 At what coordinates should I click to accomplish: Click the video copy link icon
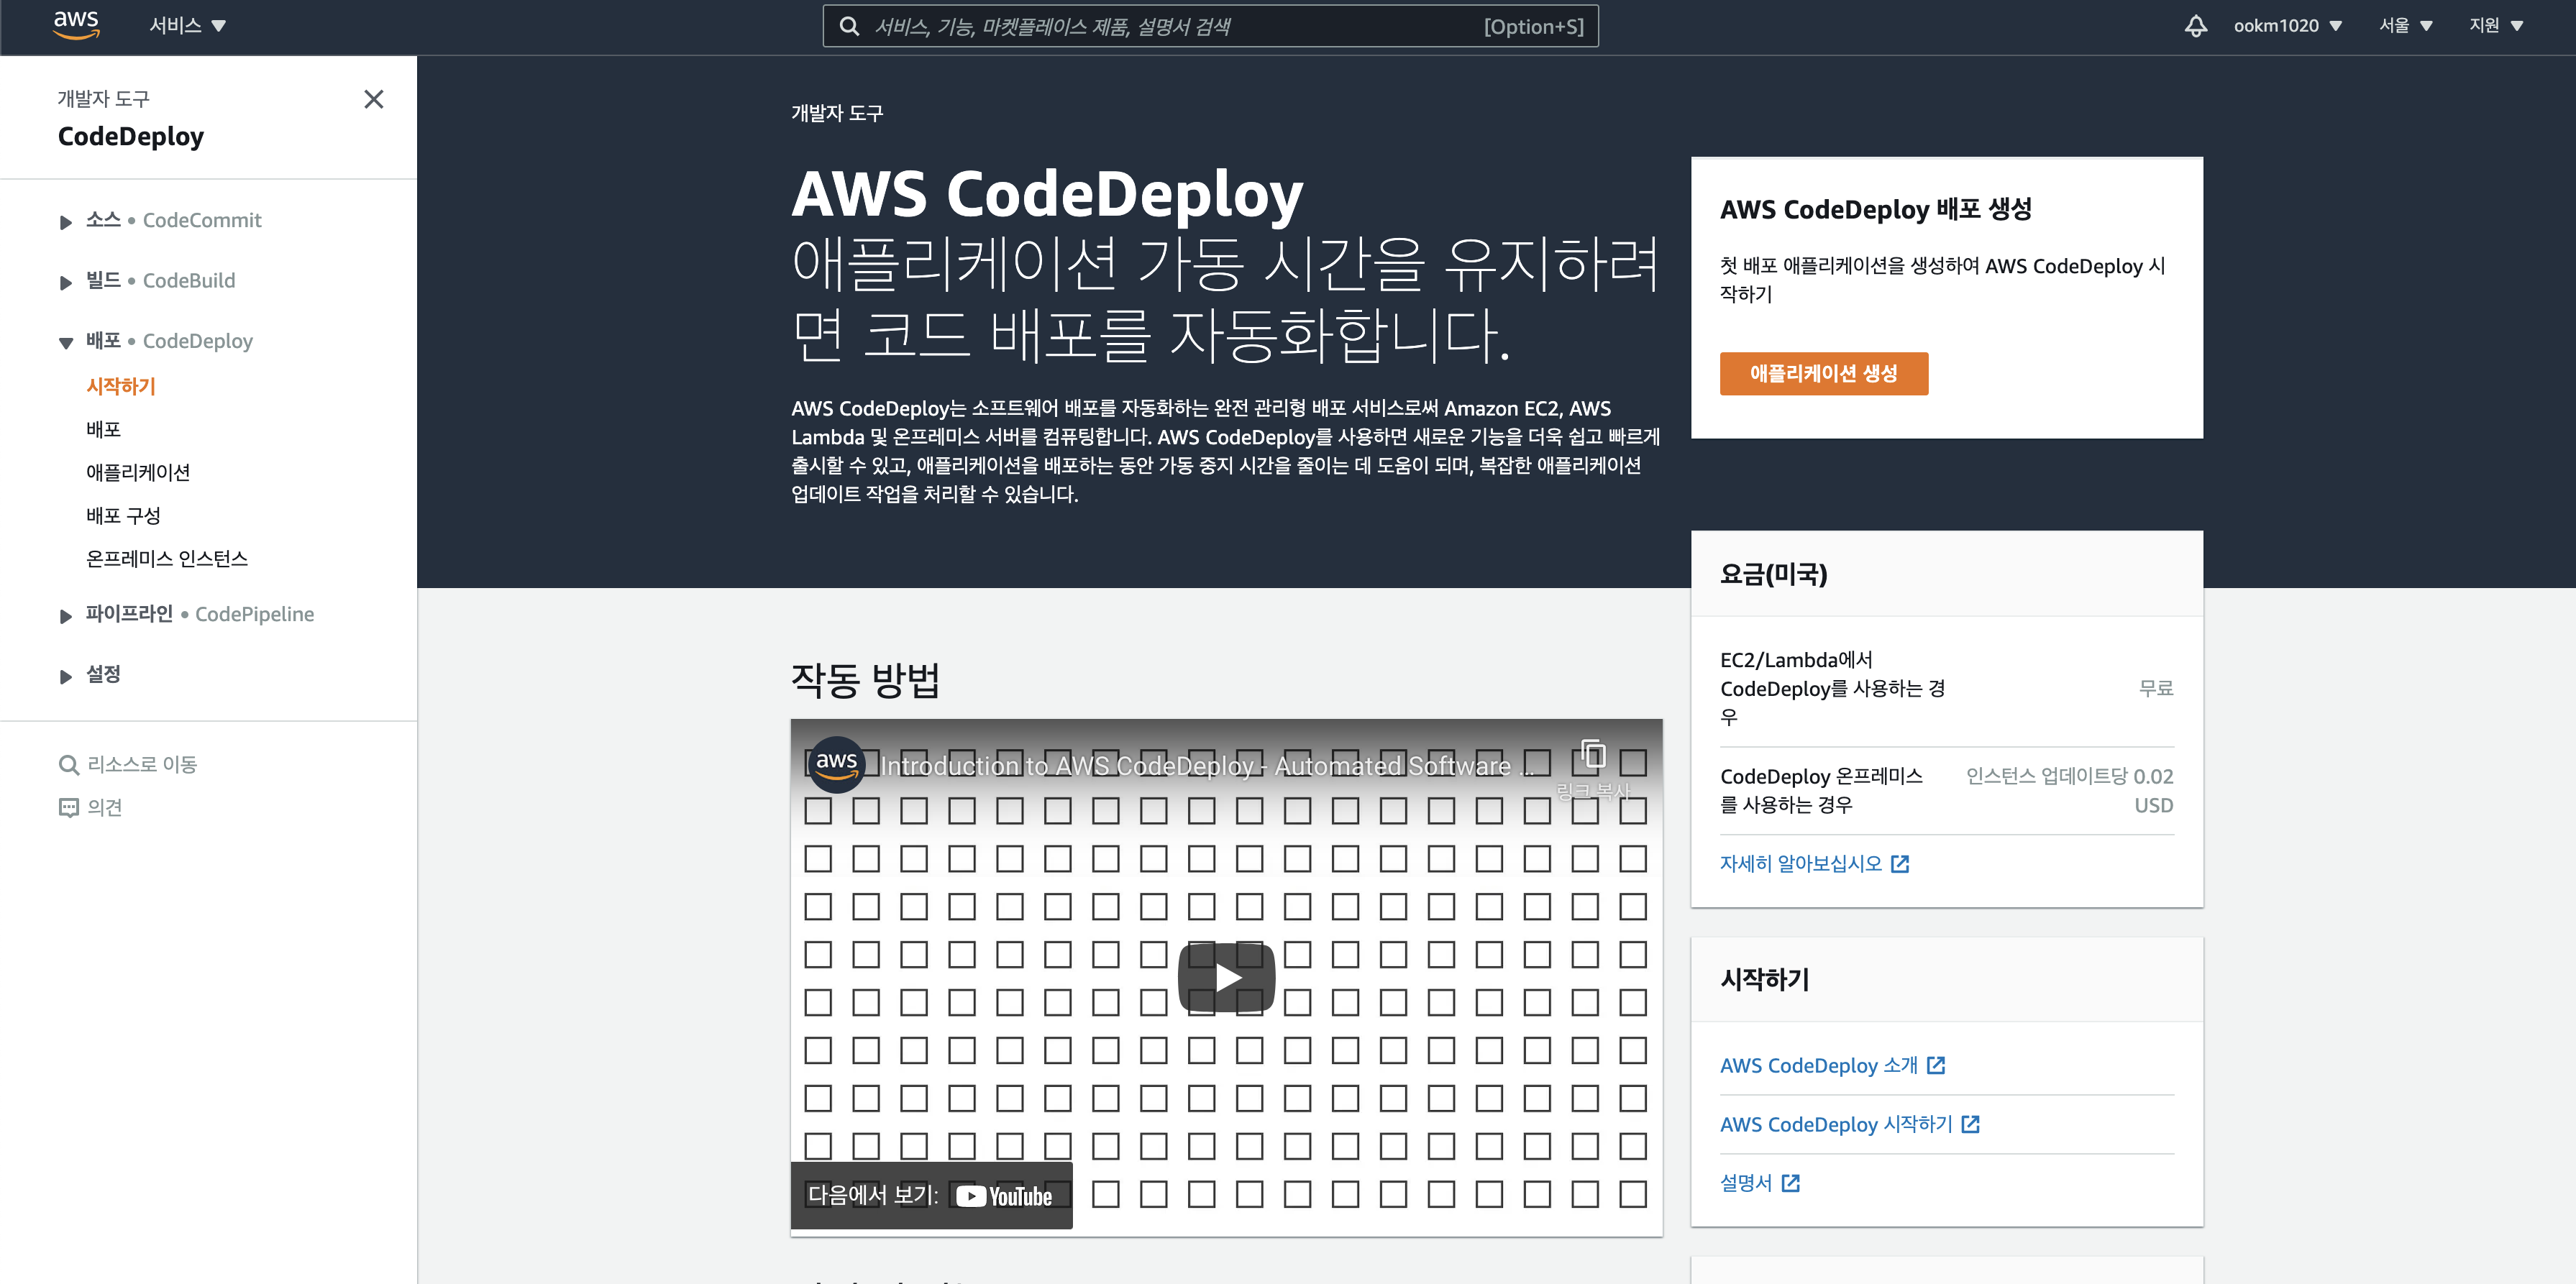point(1593,755)
